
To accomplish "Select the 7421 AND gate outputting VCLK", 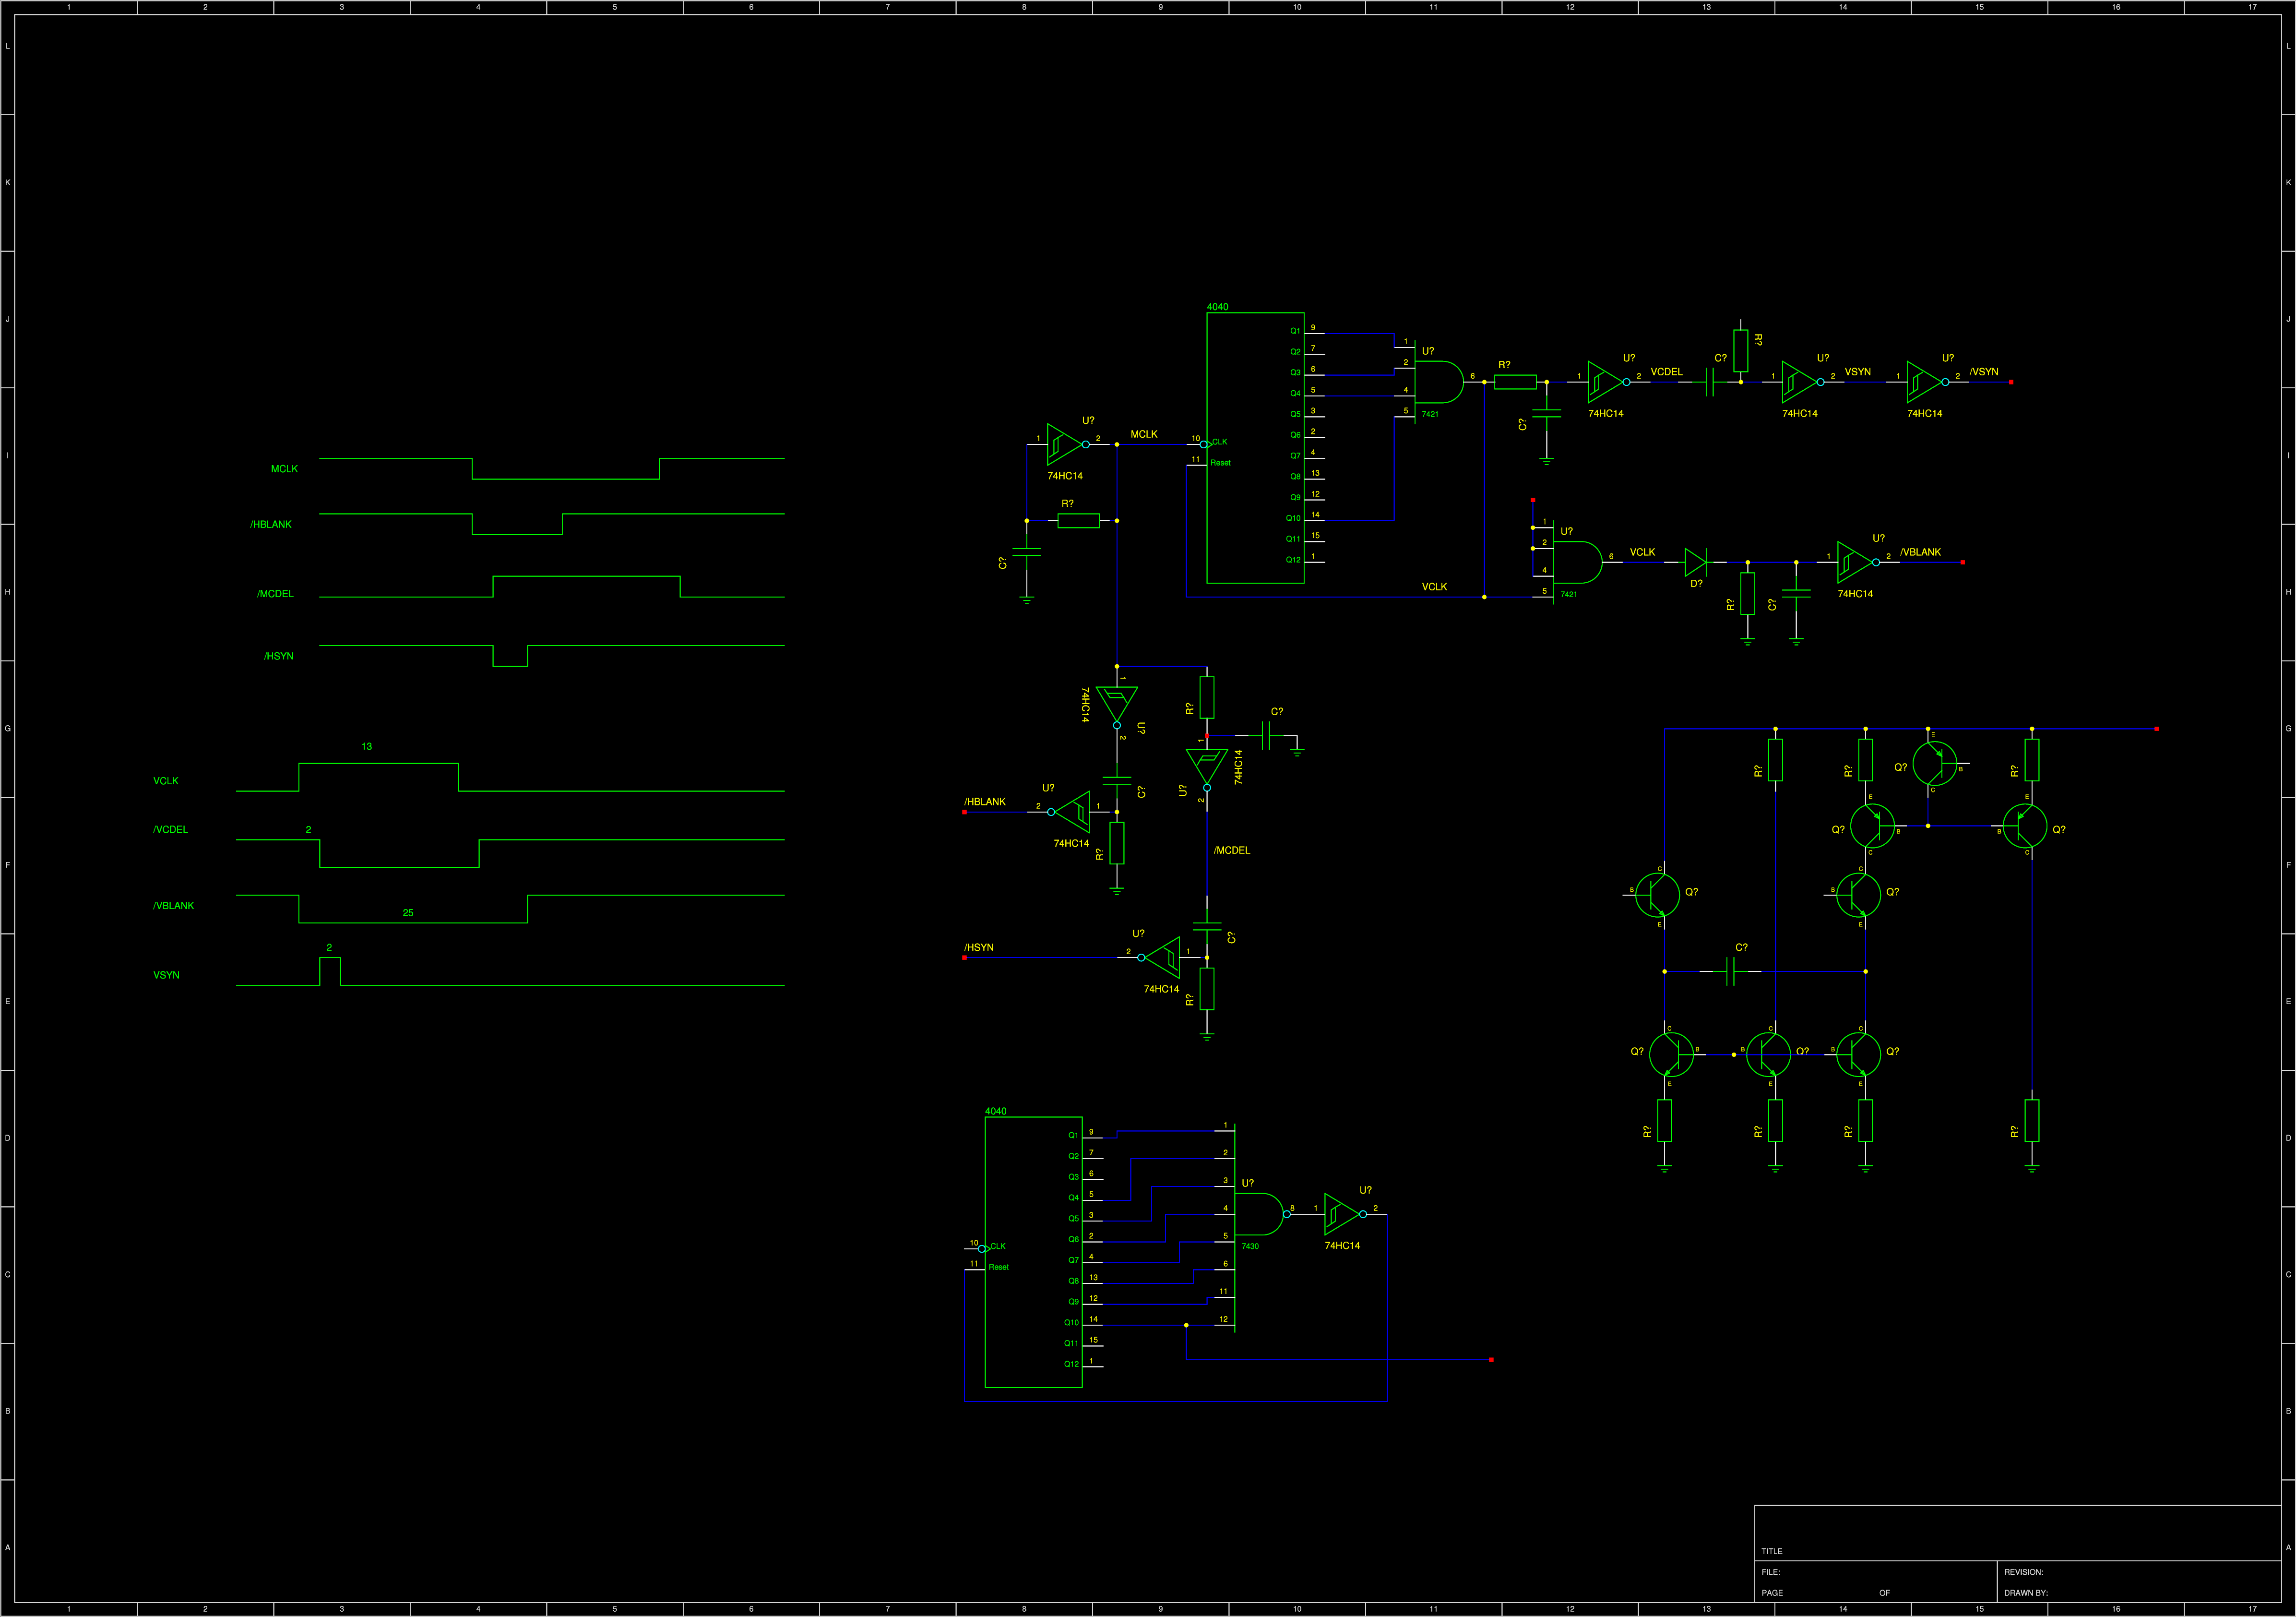I will click(1577, 562).
